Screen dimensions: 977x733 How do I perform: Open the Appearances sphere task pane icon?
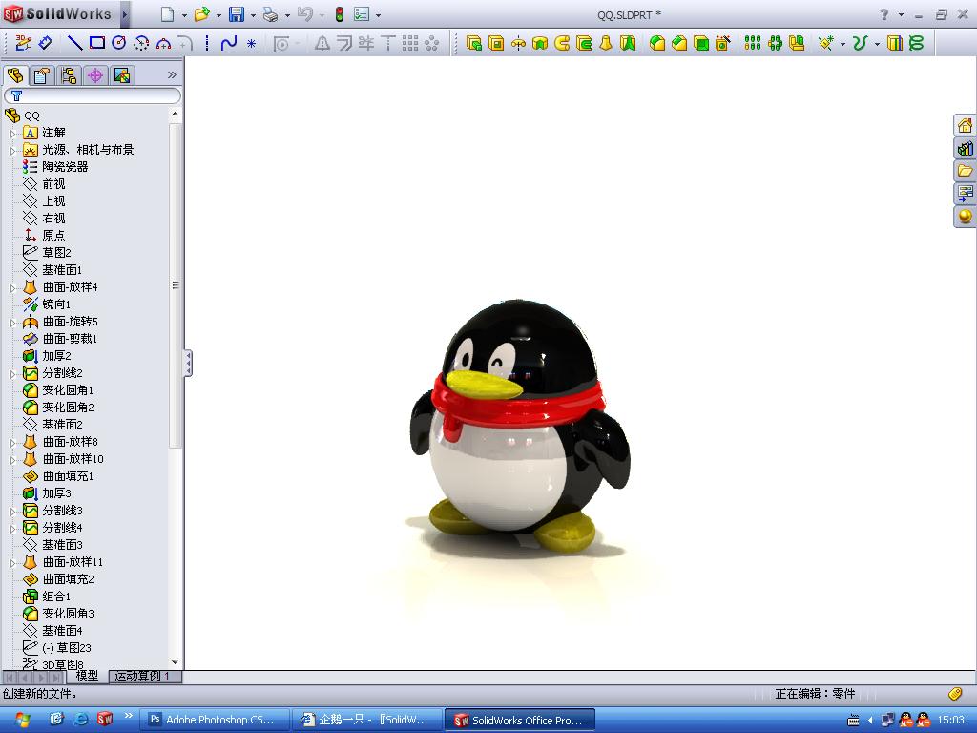965,217
